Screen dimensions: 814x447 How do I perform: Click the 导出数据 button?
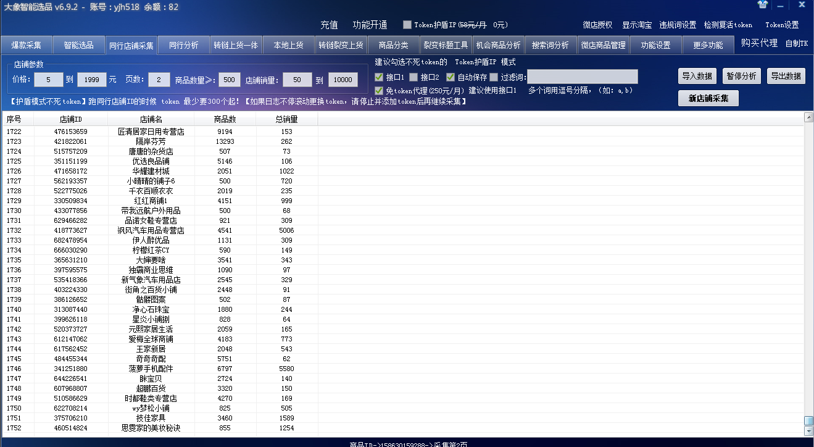pos(786,76)
